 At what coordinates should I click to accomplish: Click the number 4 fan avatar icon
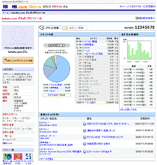pos(28,157)
